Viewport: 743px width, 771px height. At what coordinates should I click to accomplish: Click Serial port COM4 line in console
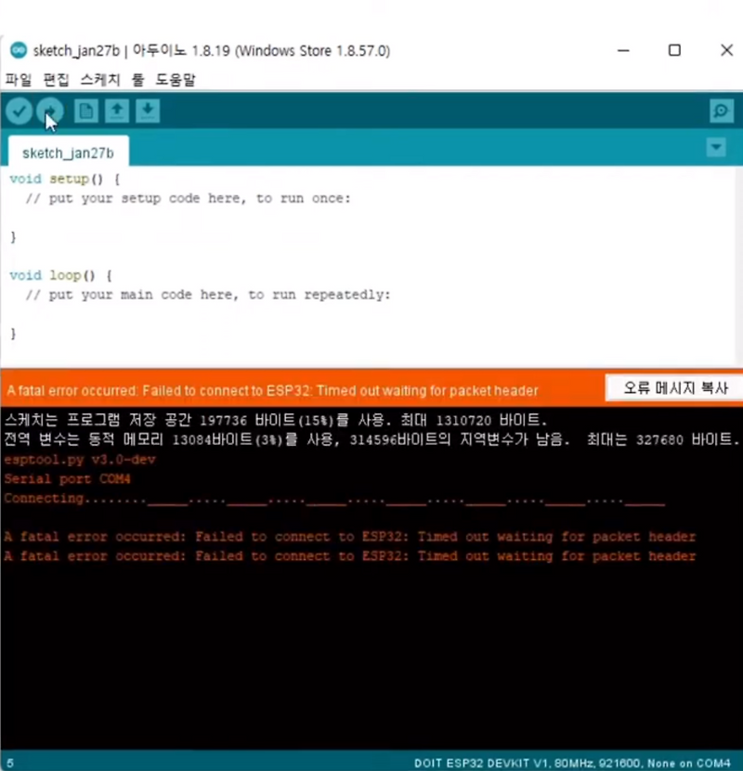click(x=65, y=478)
